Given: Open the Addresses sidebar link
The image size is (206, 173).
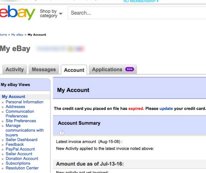Looking at the screenshot, I should 15,106.
